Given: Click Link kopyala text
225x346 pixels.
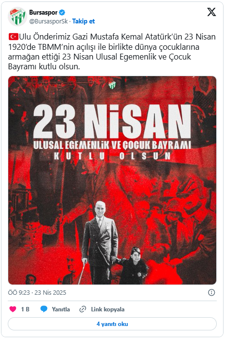Looking at the screenshot, I should click(108, 309).
